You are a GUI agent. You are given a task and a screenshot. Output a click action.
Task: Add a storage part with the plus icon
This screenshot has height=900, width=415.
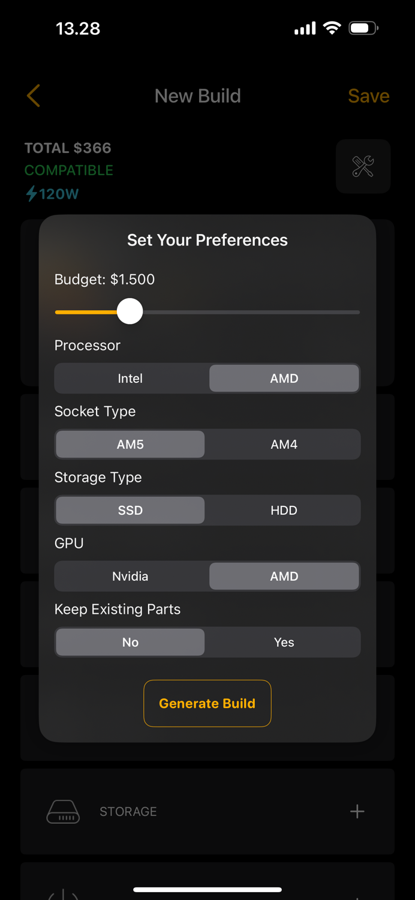[357, 811]
